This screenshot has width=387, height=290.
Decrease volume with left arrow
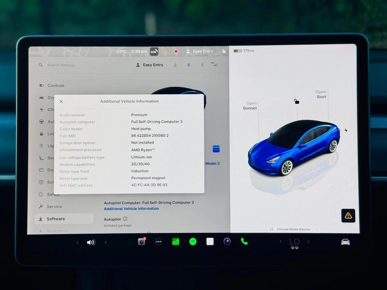pyautogui.click(x=77, y=243)
